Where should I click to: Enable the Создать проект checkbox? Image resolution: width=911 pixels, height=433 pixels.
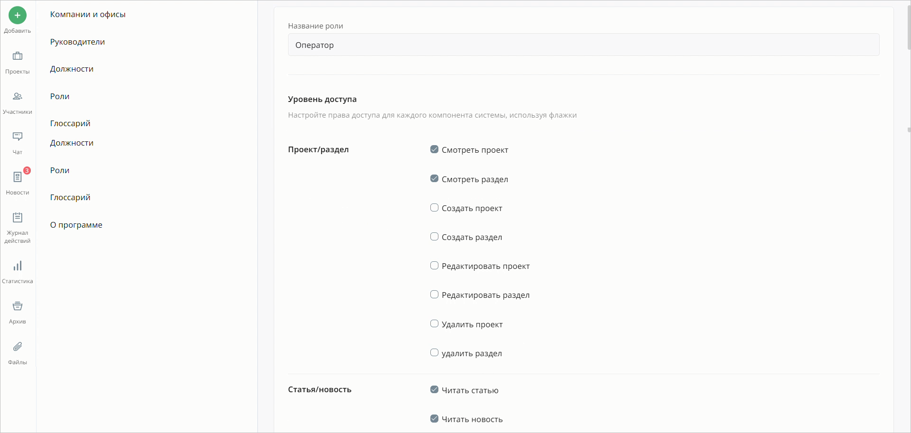[x=434, y=207]
